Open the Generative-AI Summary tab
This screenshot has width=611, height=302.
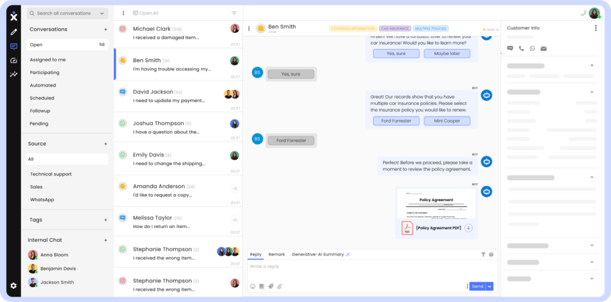pos(321,254)
